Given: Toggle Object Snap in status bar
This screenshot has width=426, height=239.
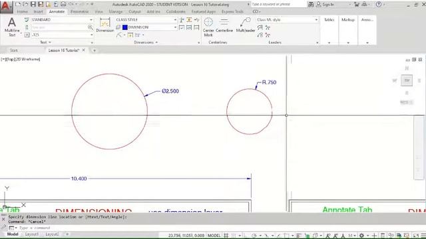Looking at the screenshot, I should [286, 236].
